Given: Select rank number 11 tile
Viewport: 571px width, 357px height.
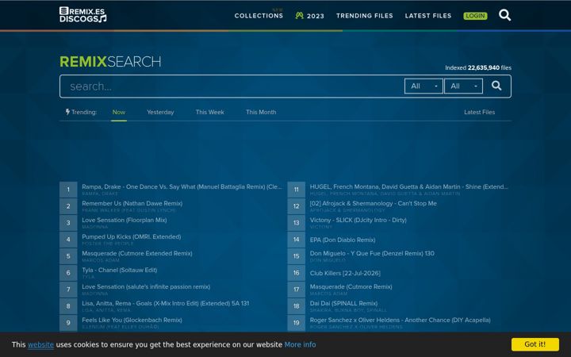Looking at the screenshot, I should [297, 190].
